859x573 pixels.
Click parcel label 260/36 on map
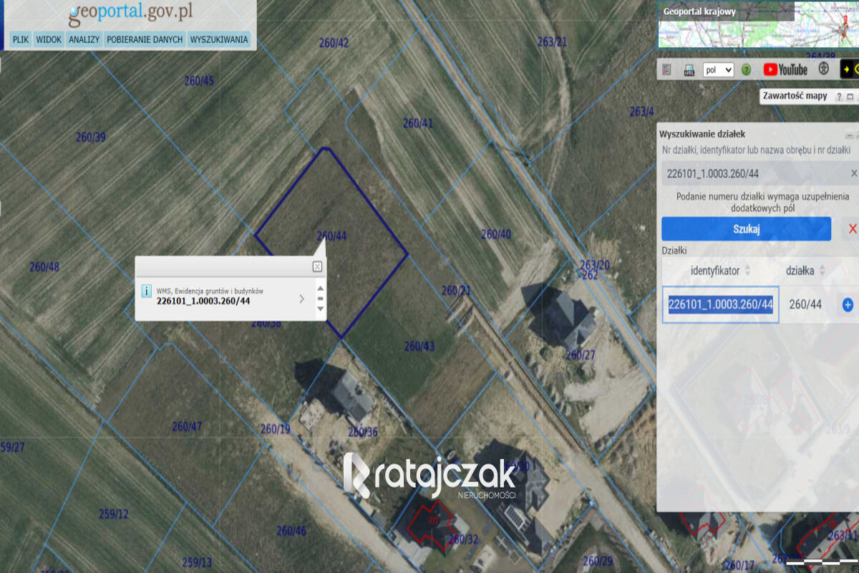363,432
